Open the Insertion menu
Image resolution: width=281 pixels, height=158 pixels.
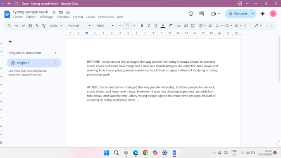(x=63, y=17)
